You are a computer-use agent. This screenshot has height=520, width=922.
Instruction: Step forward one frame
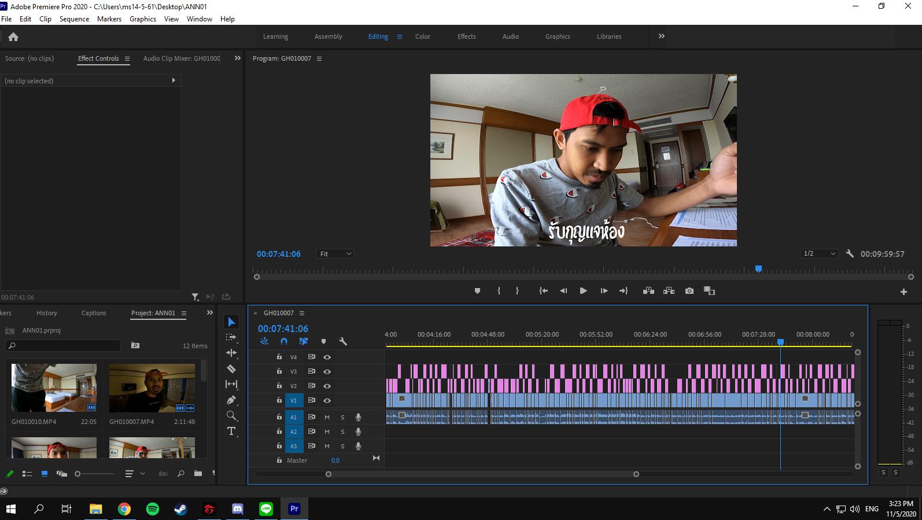pyautogui.click(x=604, y=291)
